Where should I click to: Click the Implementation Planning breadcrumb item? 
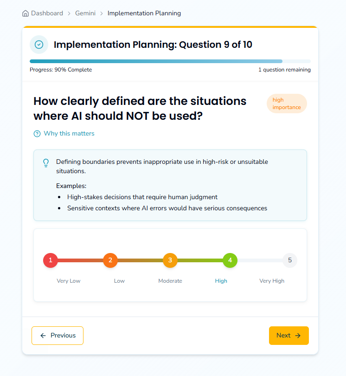tap(144, 13)
